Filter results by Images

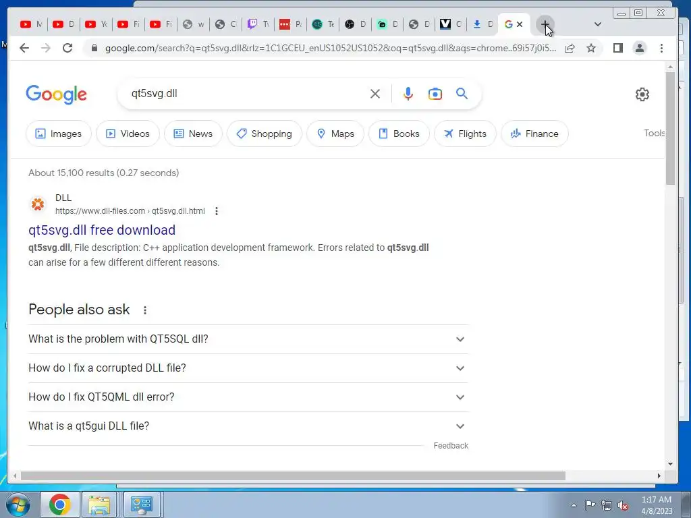(59, 134)
